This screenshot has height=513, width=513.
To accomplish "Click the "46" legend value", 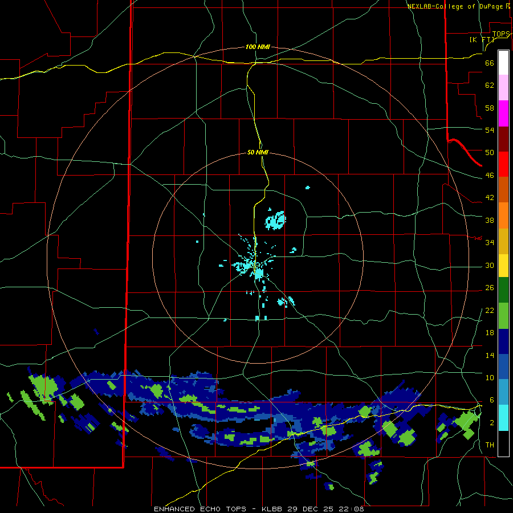I will tap(490, 175).
